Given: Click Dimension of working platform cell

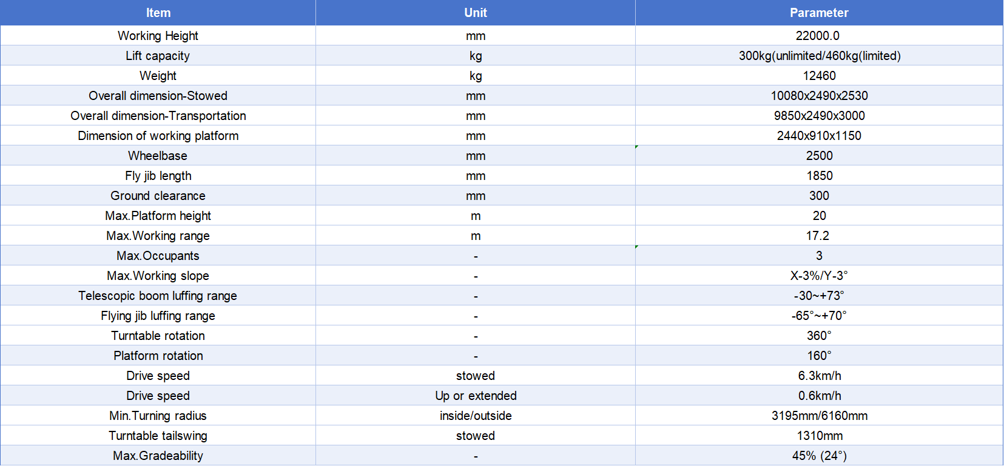Looking at the screenshot, I should pyautogui.click(x=158, y=136).
